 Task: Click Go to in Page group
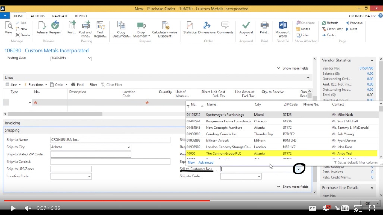point(329,35)
